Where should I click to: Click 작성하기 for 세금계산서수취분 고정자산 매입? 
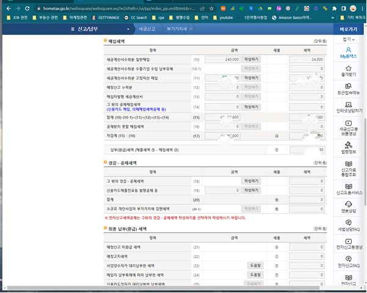[x=251, y=78]
